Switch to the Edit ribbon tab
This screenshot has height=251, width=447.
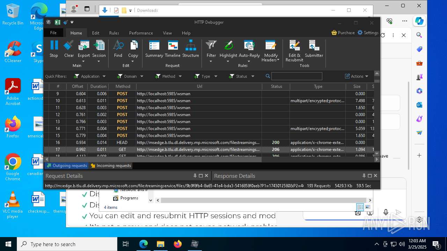tap(96, 33)
